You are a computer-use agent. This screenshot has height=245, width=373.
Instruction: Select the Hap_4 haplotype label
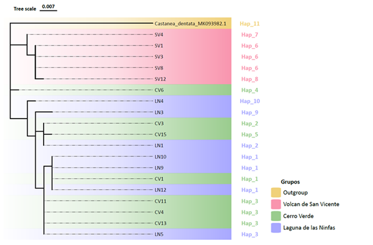(x=250, y=90)
